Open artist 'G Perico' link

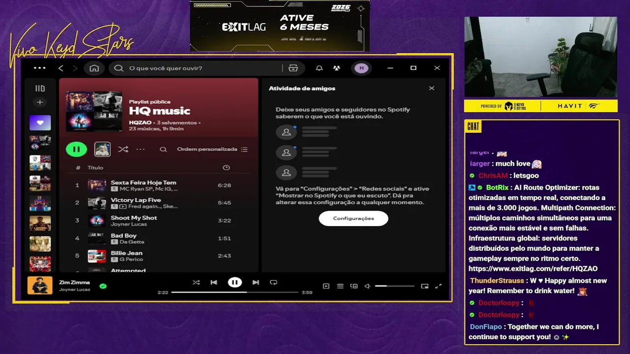click(x=131, y=259)
